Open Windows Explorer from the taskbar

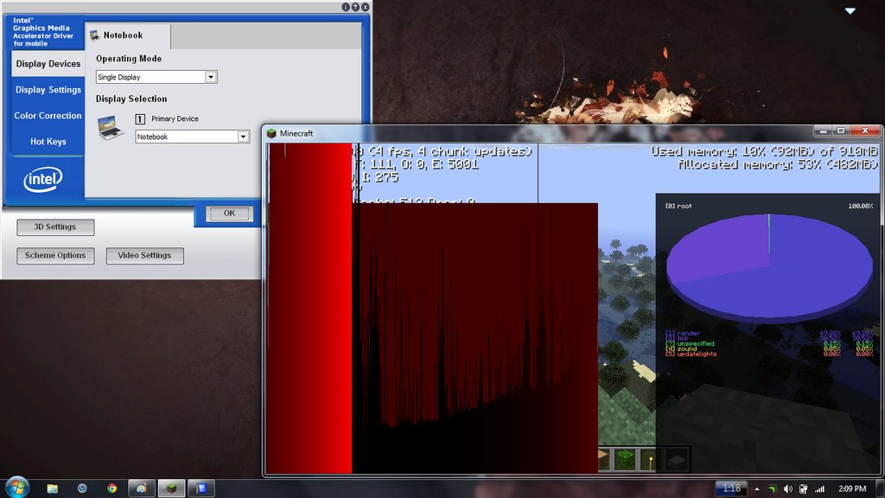click(x=52, y=488)
